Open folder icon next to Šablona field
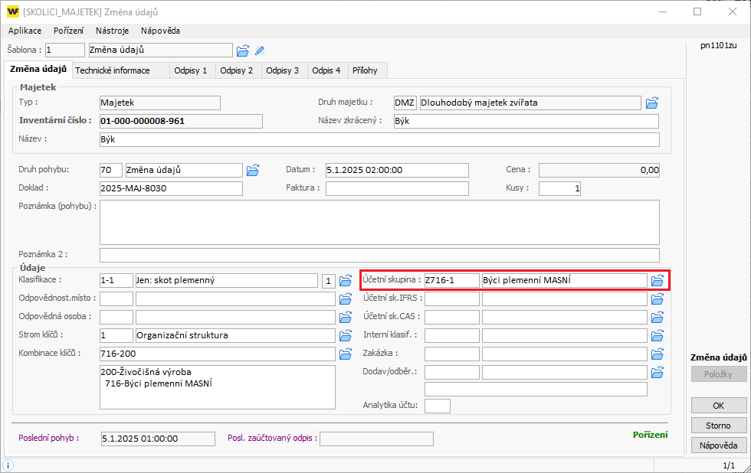751x473 pixels. [x=243, y=51]
